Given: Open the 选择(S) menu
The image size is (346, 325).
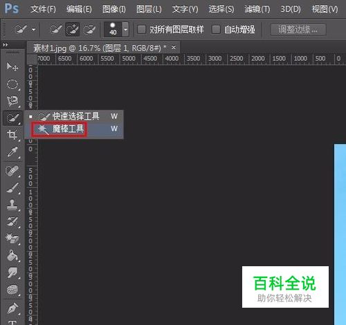Looking at the screenshot, I should (221, 9).
